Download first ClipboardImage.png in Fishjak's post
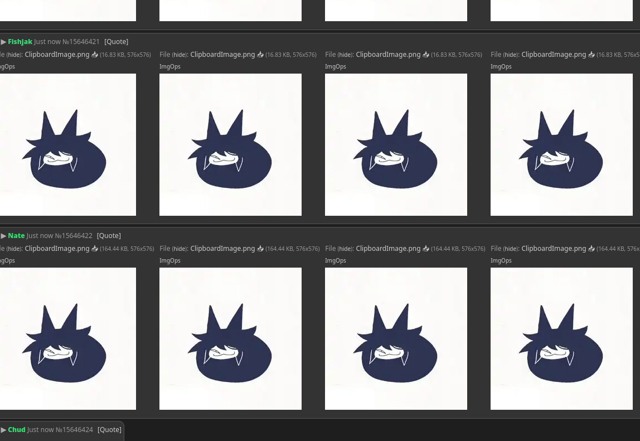 [95, 55]
